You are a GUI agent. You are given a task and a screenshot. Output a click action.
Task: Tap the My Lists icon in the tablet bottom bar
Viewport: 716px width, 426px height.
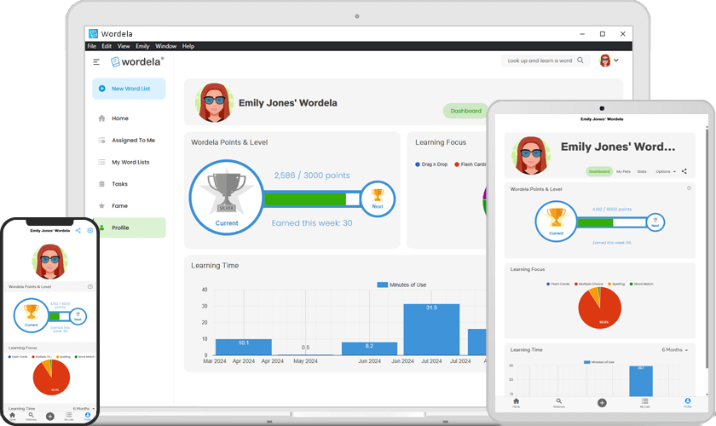coord(644,403)
